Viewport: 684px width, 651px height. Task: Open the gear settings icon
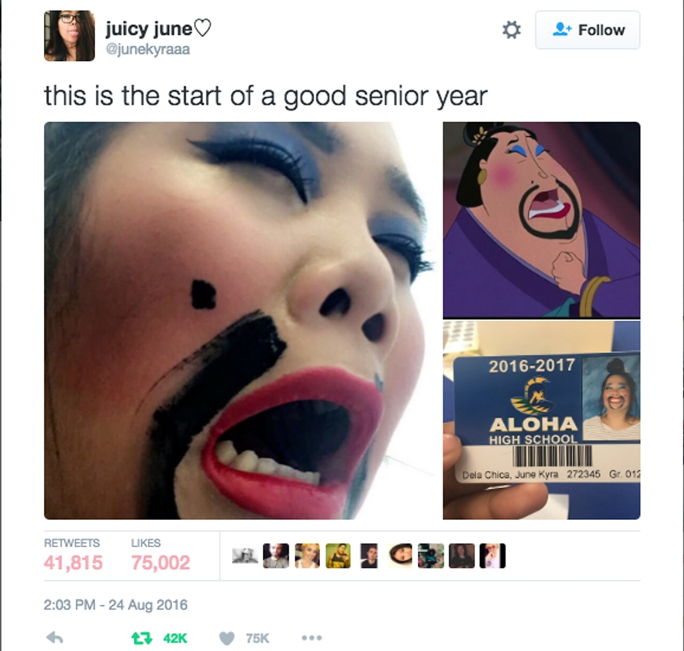[511, 30]
